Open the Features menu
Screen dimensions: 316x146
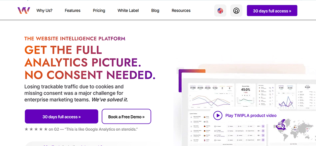point(72,11)
